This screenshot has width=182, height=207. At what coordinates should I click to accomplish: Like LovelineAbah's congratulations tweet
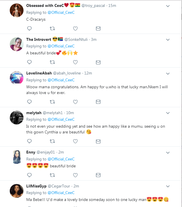pyautogui.click(x=75, y=101)
